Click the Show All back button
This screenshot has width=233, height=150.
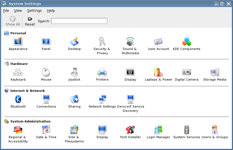[x=13, y=21]
